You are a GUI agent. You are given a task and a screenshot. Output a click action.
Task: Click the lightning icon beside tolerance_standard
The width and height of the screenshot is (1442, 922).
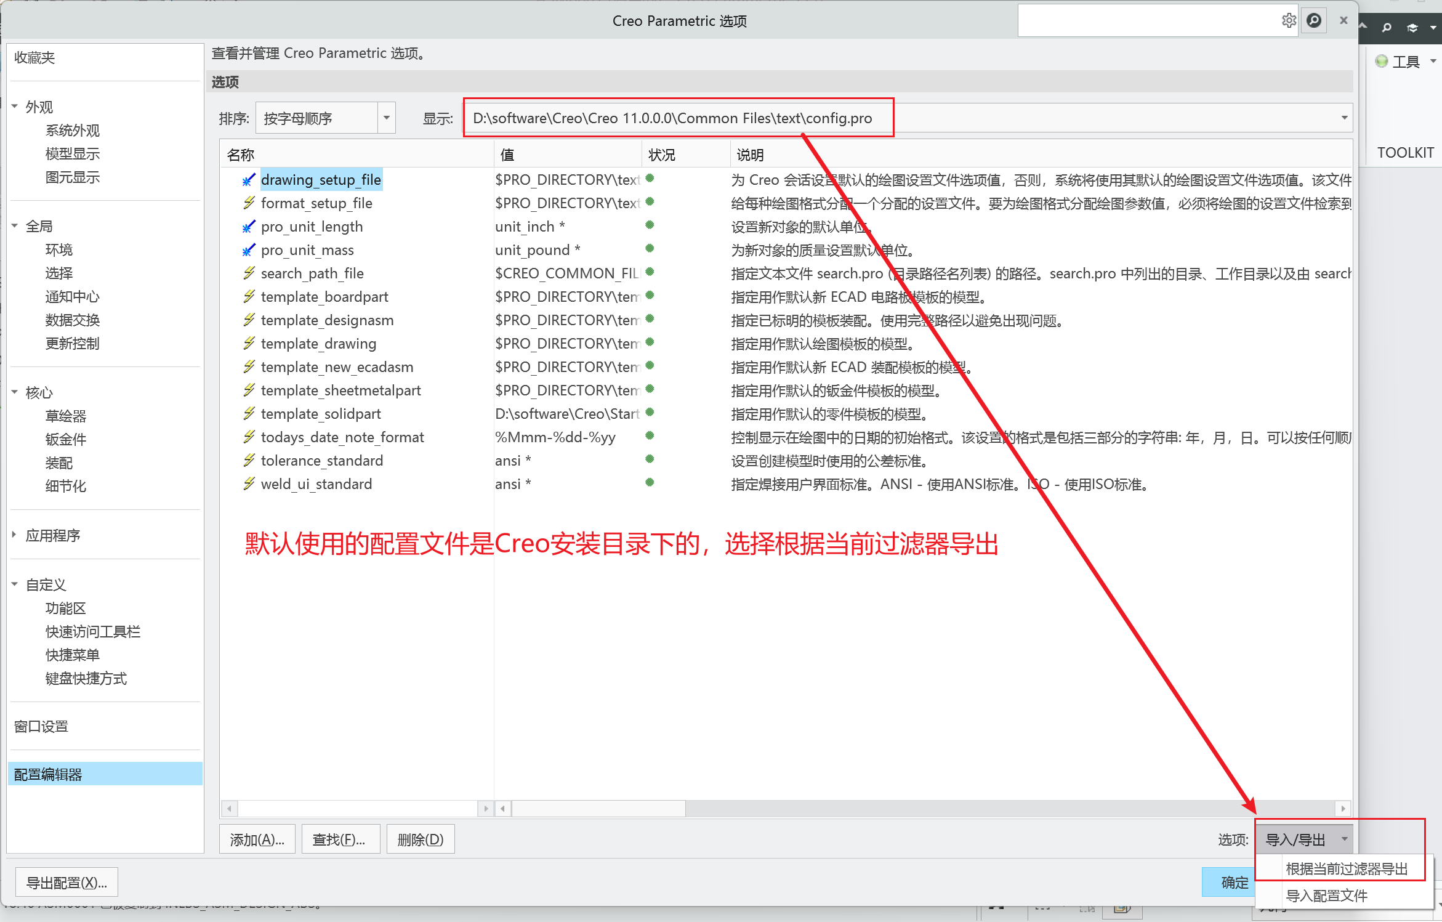coord(249,461)
